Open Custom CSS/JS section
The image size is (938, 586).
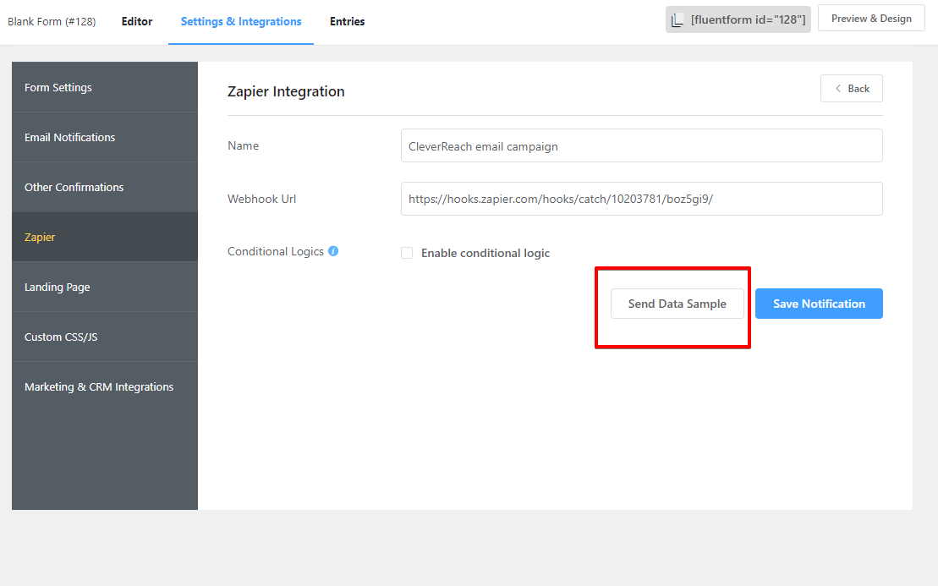tap(105, 337)
